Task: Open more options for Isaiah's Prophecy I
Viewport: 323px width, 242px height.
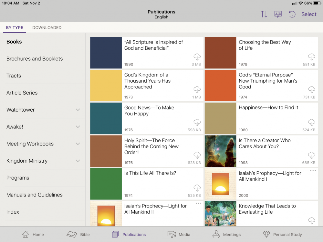Action: [313, 171]
